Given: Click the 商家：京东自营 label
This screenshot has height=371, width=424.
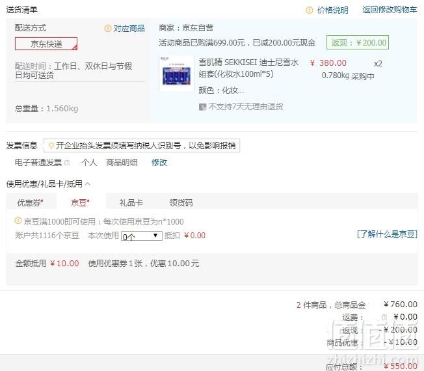Looking at the screenshot, I should 186,27.
